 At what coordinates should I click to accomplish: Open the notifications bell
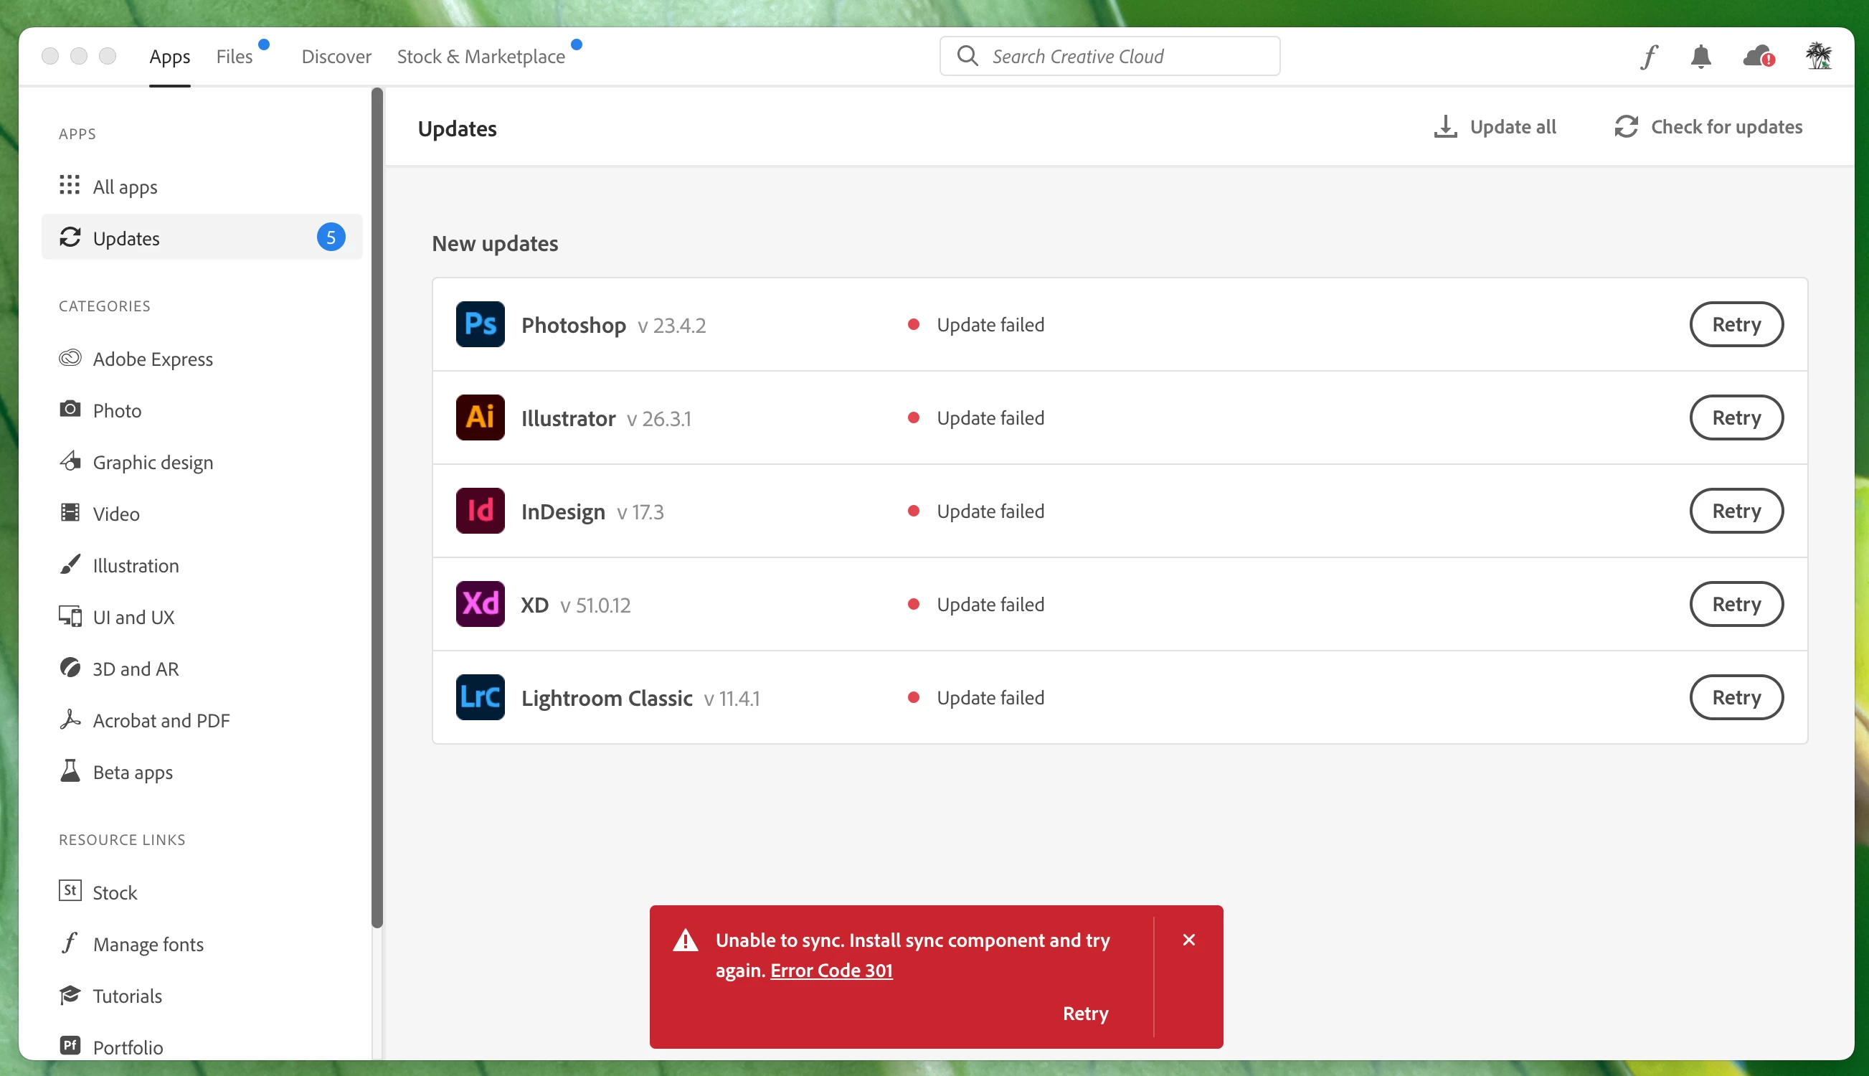click(x=1700, y=56)
